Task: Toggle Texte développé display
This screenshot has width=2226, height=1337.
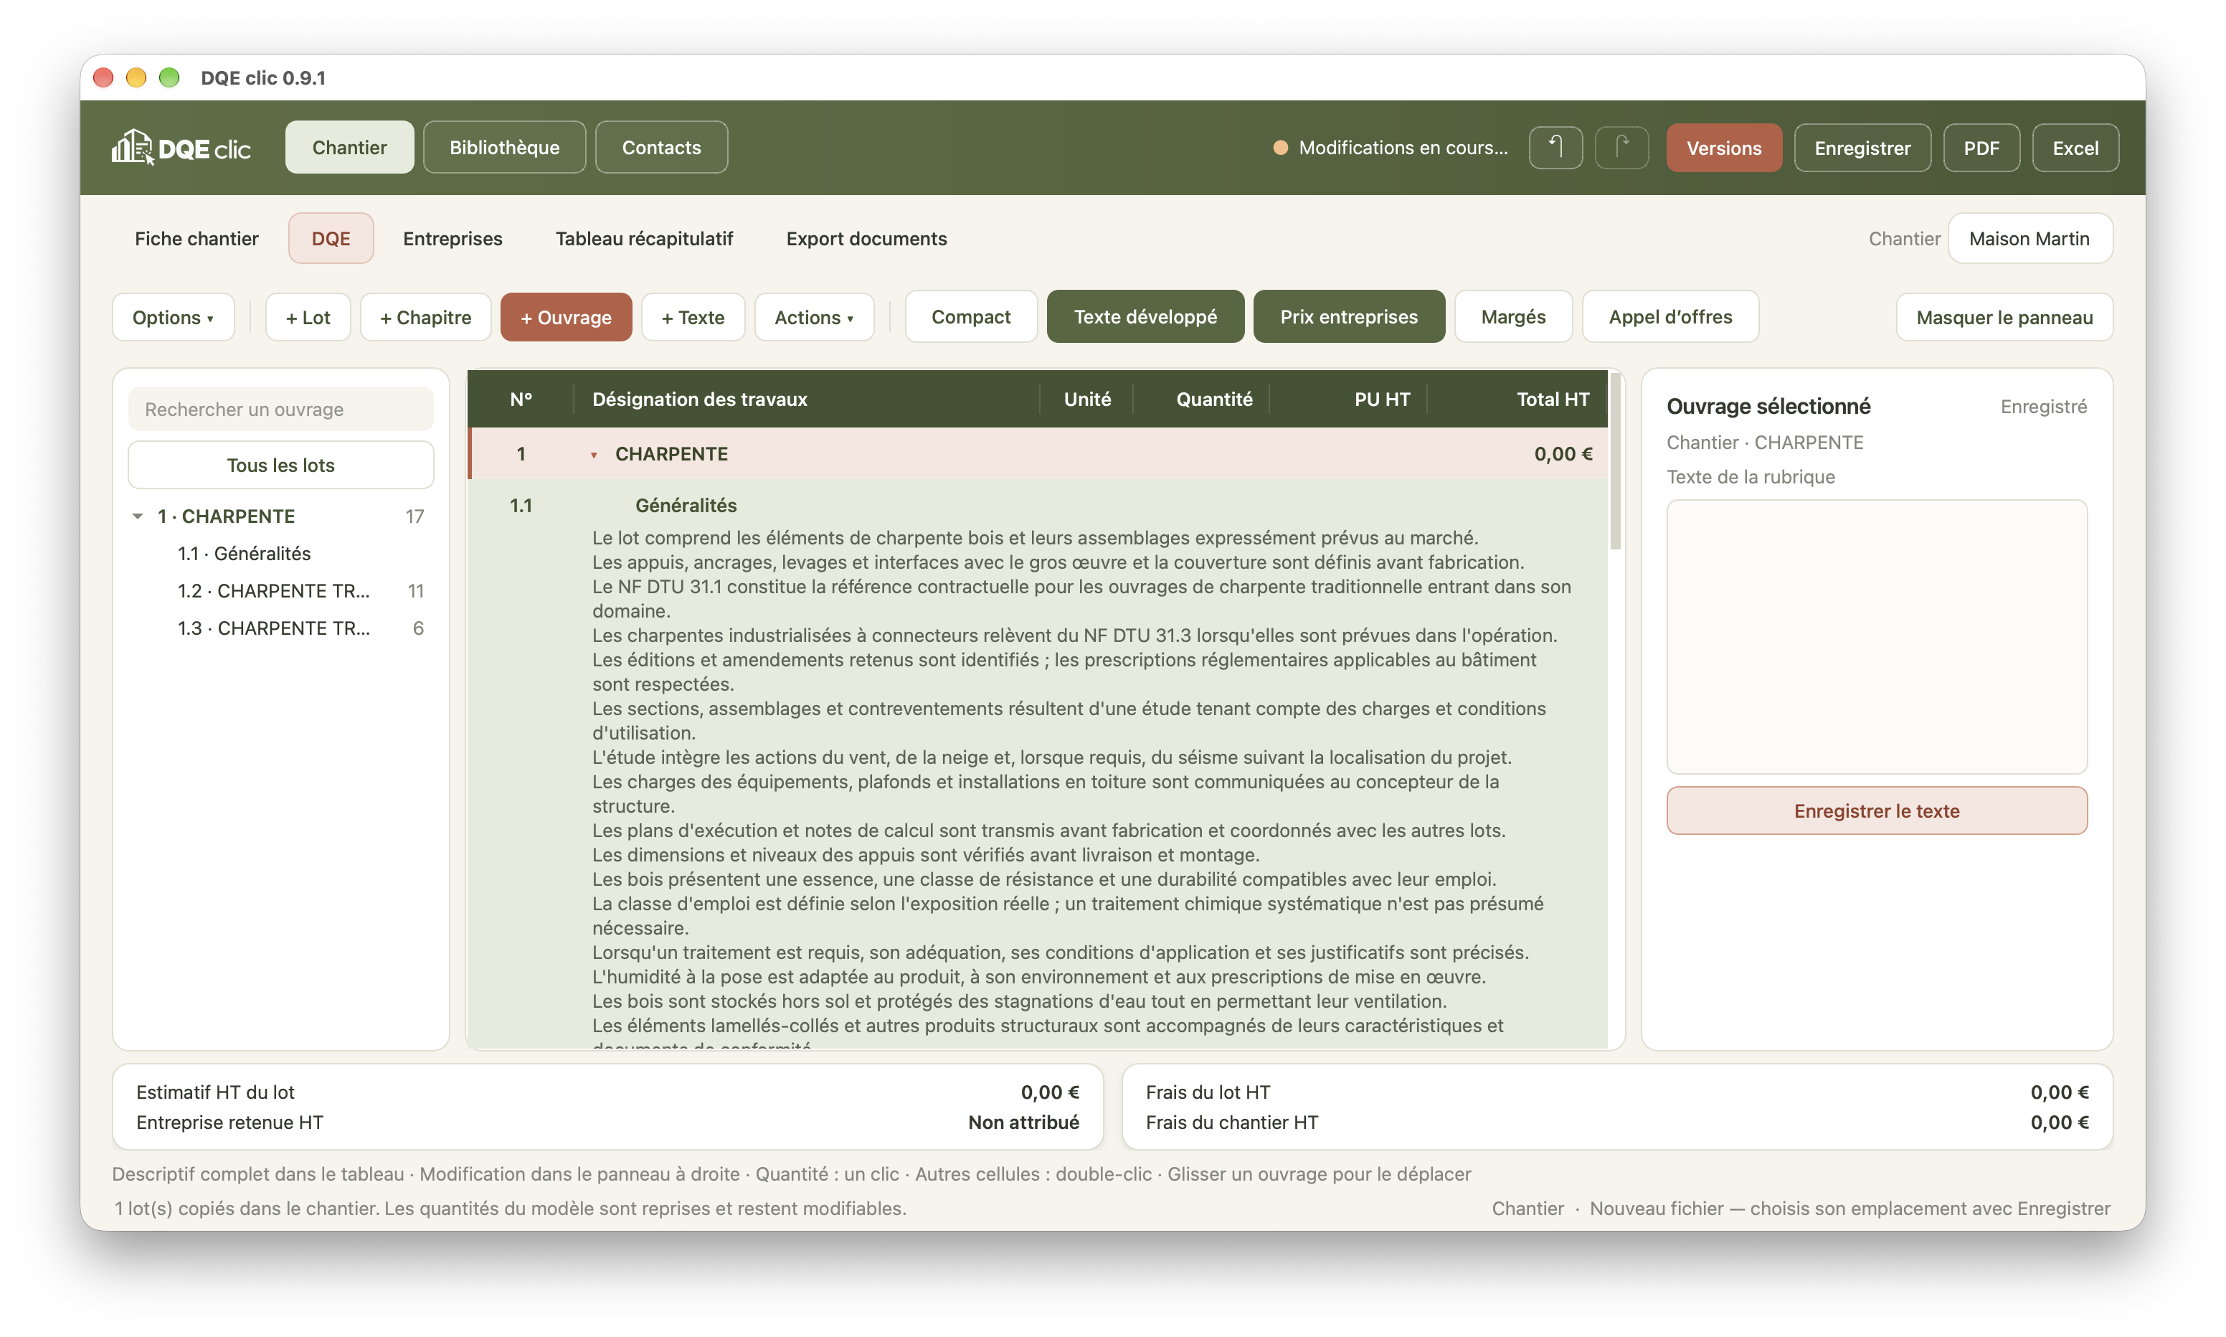Action: pyautogui.click(x=1145, y=317)
